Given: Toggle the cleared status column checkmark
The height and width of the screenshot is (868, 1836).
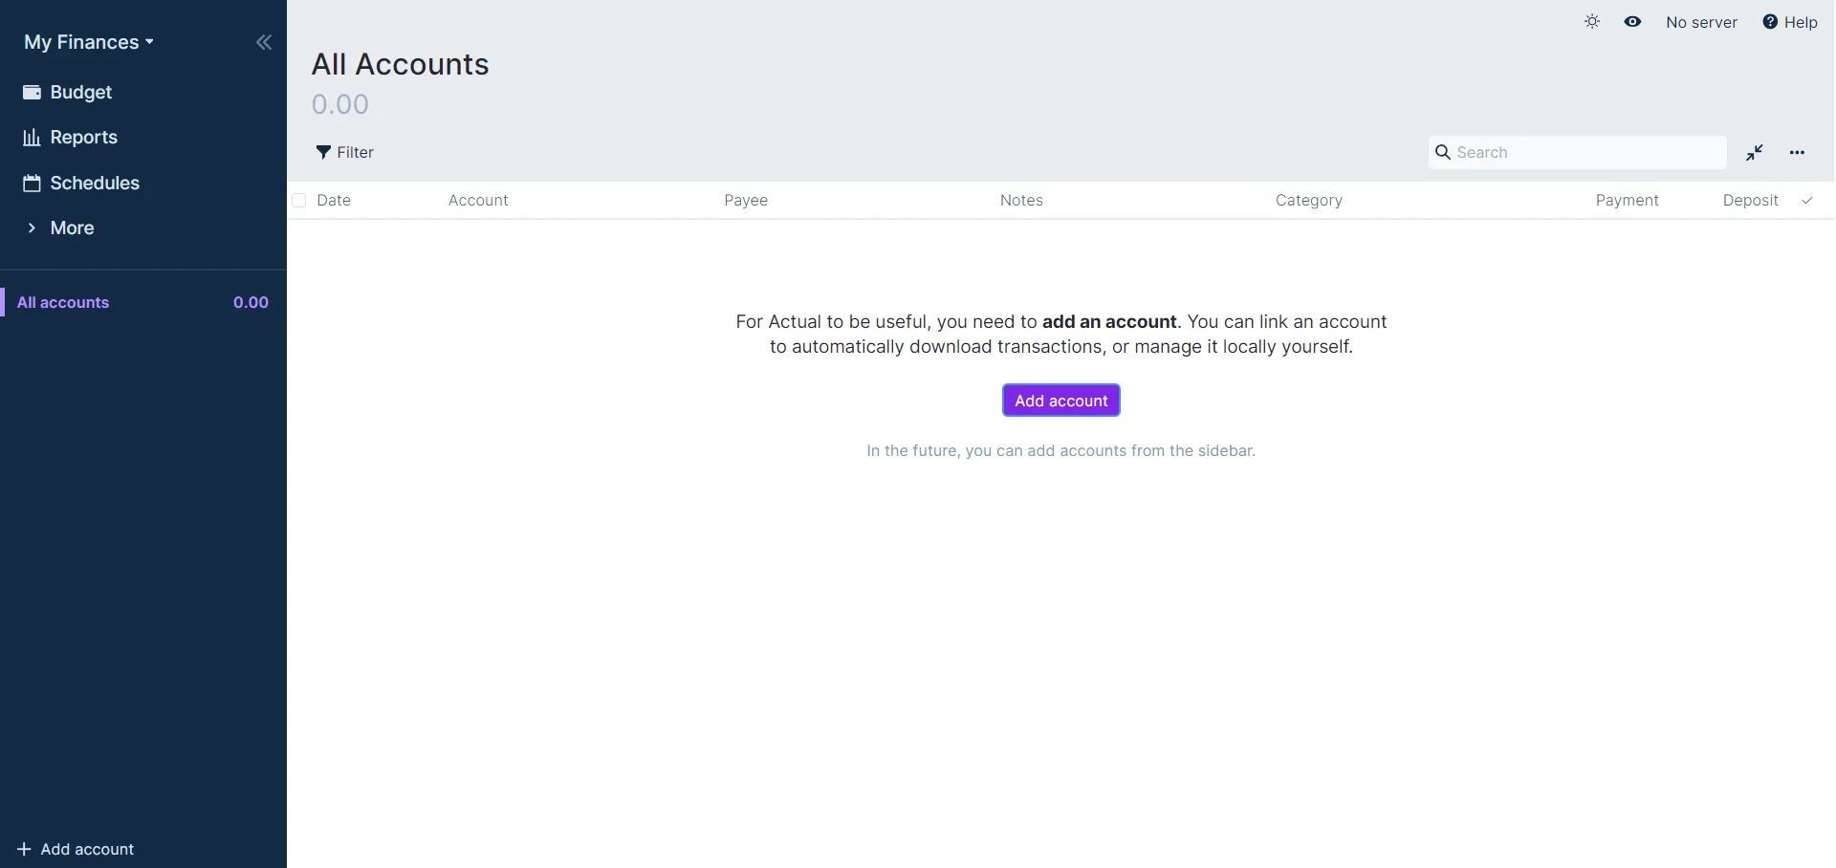Looking at the screenshot, I should pos(1806,201).
